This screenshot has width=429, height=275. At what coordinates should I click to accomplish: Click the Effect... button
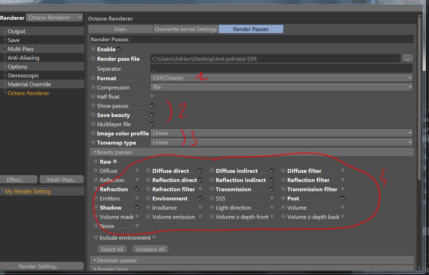[x=19, y=180]
